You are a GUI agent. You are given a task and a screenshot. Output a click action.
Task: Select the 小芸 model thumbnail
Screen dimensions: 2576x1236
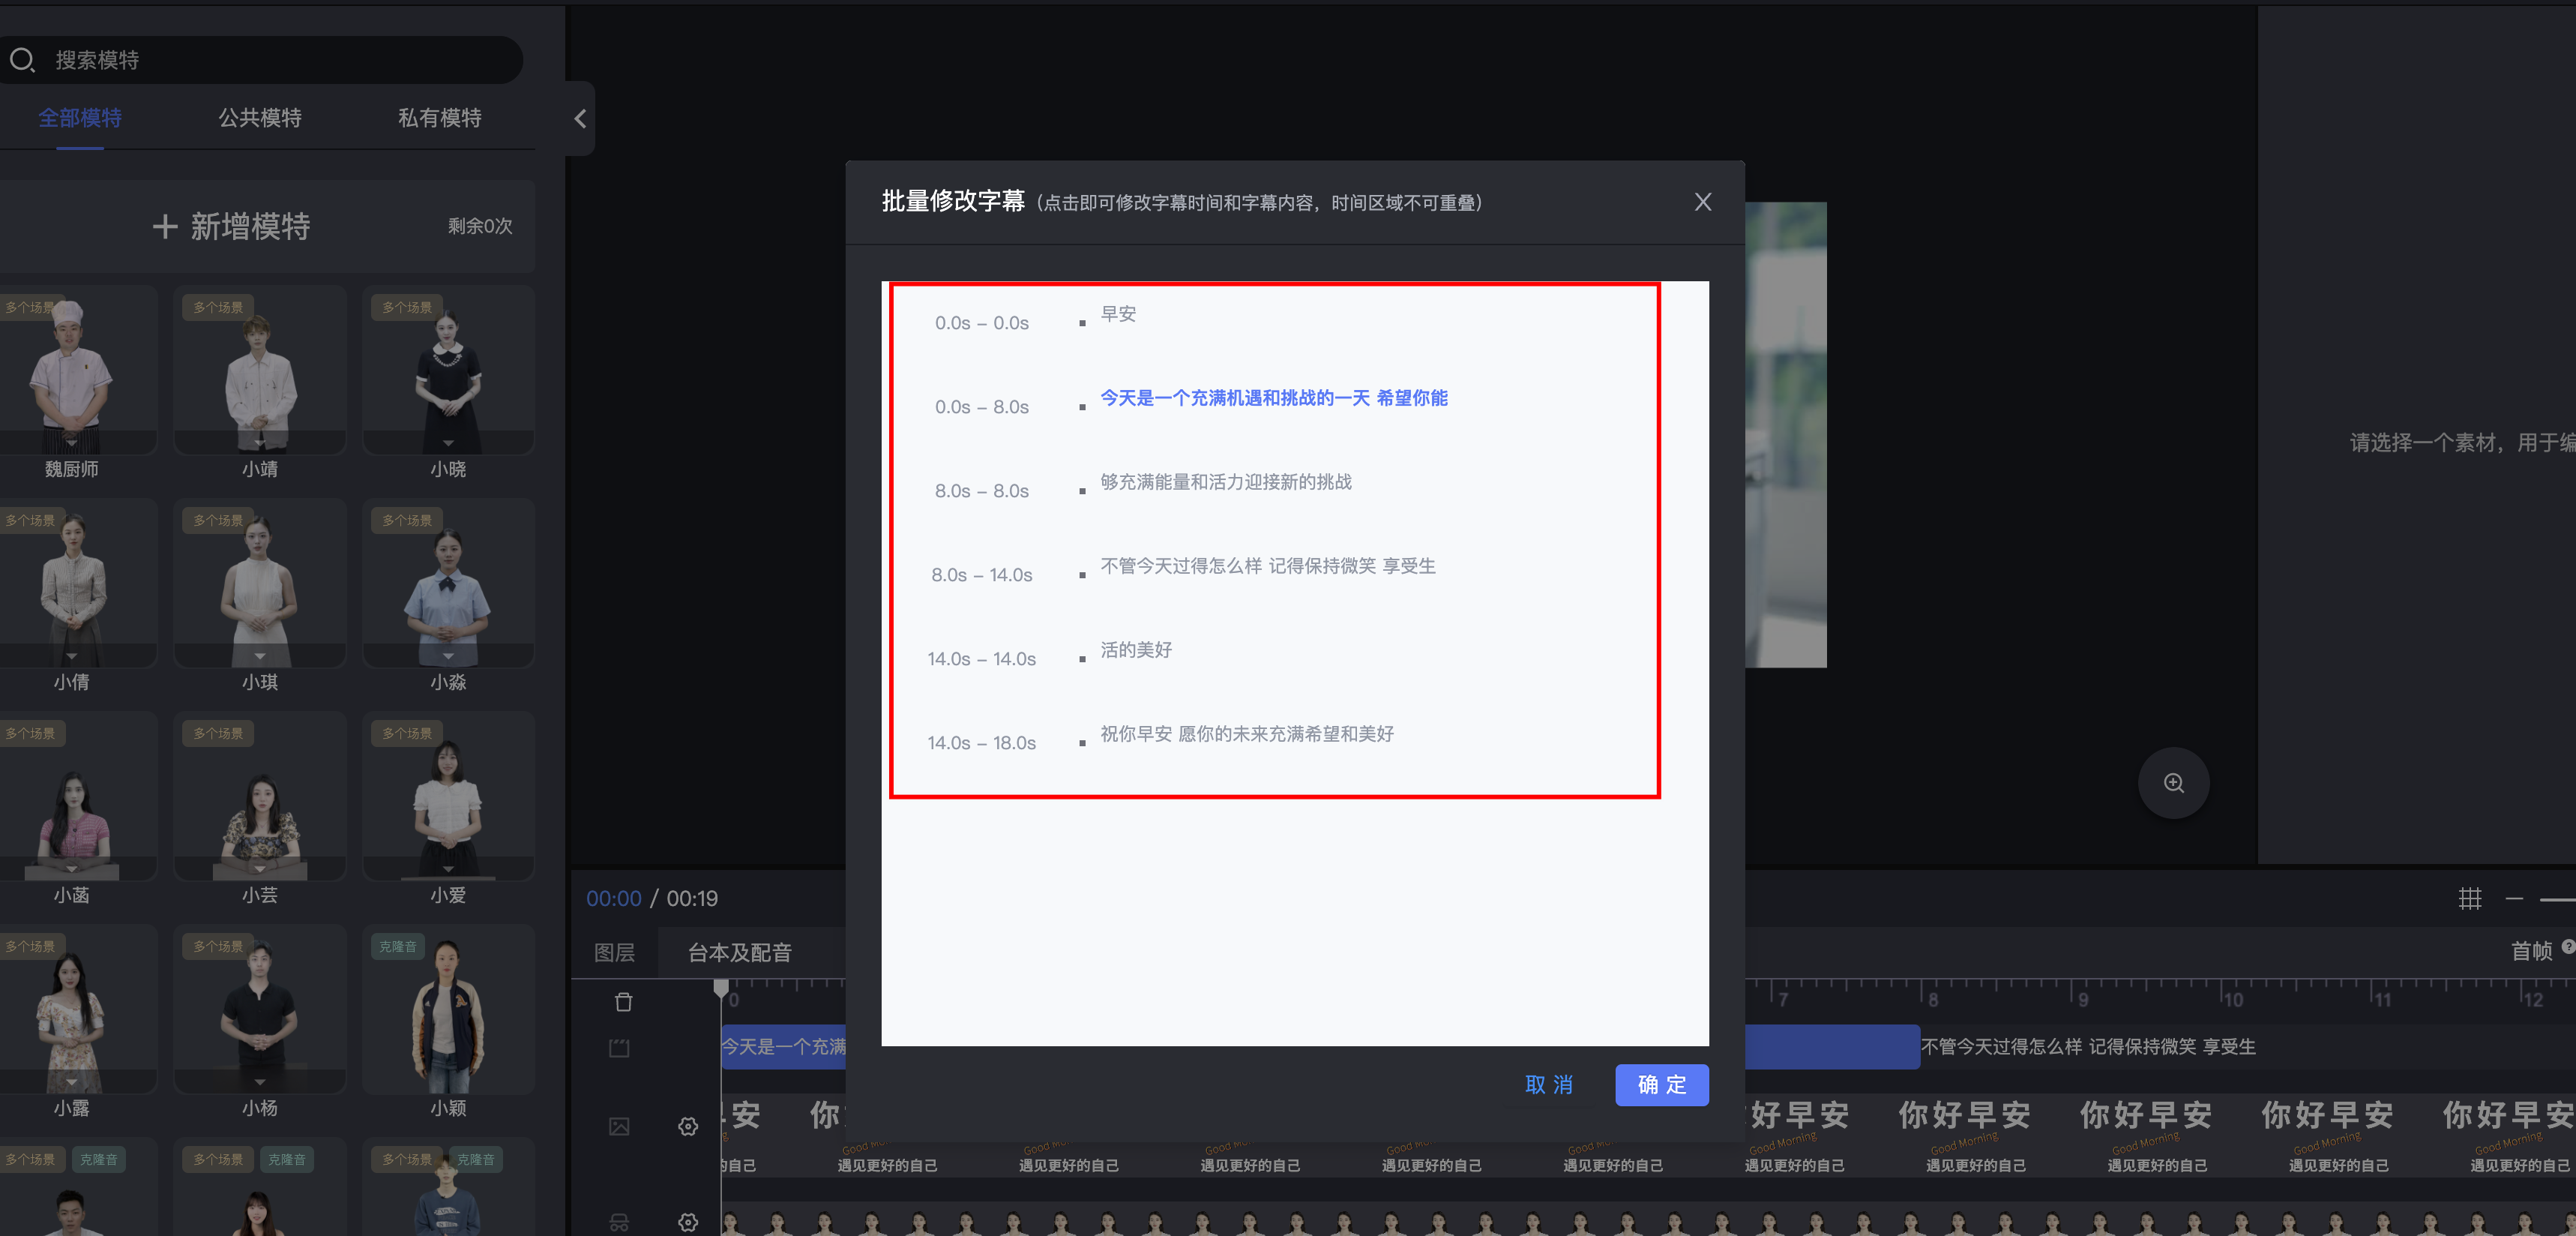(260, 796)
